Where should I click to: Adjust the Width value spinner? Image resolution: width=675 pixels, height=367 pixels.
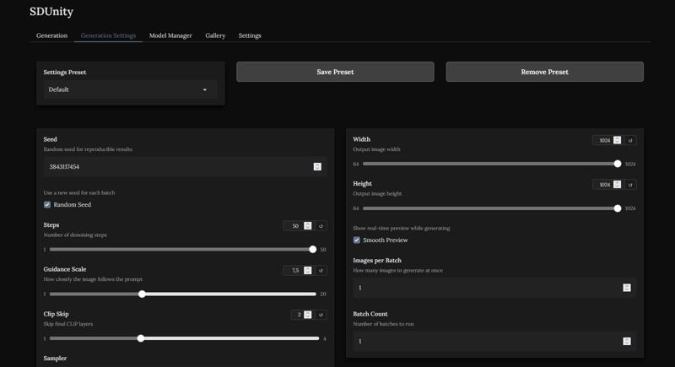(618, 140)
